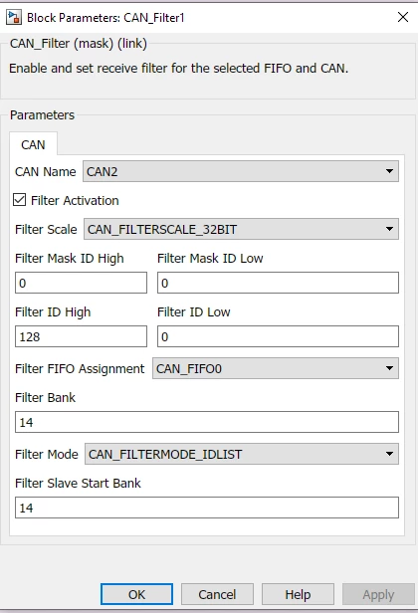Toggle the Filter Activation checkbox
The height and width of the screenshot is (613, 418).
pos(20,200)
